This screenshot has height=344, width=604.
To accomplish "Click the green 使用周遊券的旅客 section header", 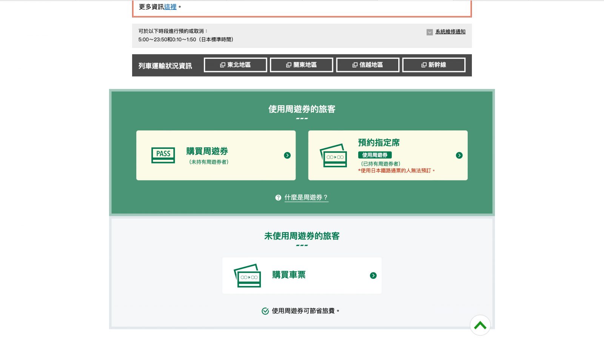I will [302, 110].
